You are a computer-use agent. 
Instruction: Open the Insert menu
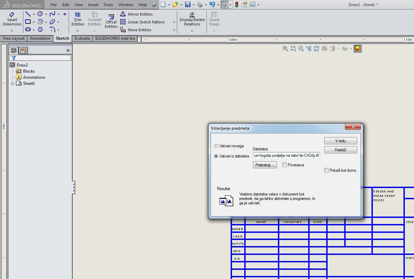pyautogui.click(x=93, y=5)
